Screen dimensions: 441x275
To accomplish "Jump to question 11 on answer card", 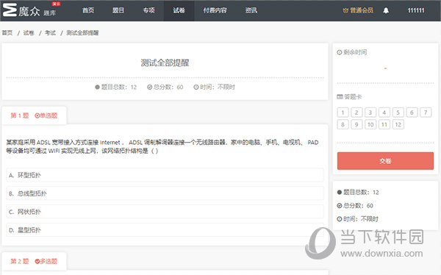I will 384,124.
